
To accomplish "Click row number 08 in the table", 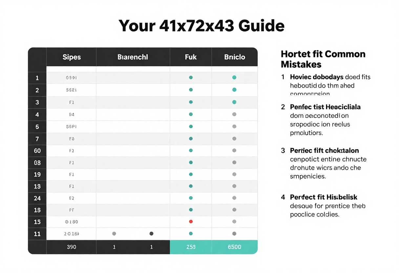I will (x=37, y=163).
